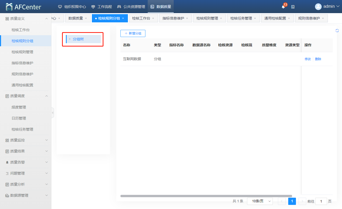The width and height of the screenshot is (342, 209).
Task: Open the notification bell icon
Action: (x=283, y=7)
